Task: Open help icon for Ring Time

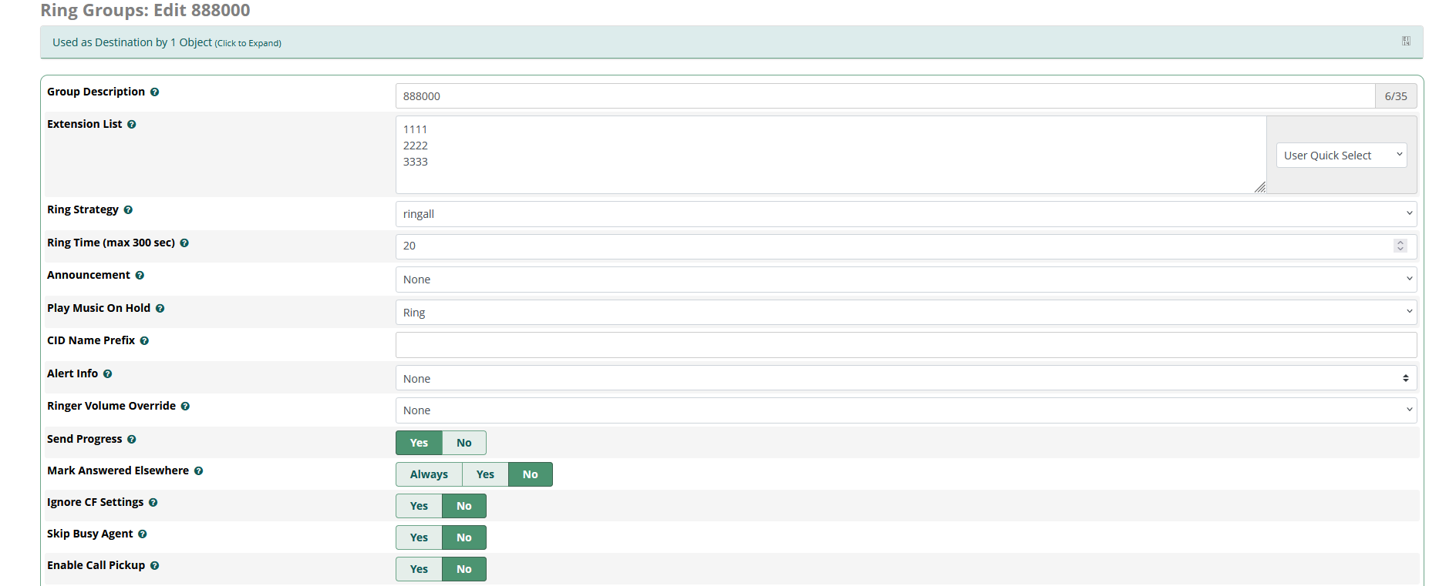Action: 184,243
